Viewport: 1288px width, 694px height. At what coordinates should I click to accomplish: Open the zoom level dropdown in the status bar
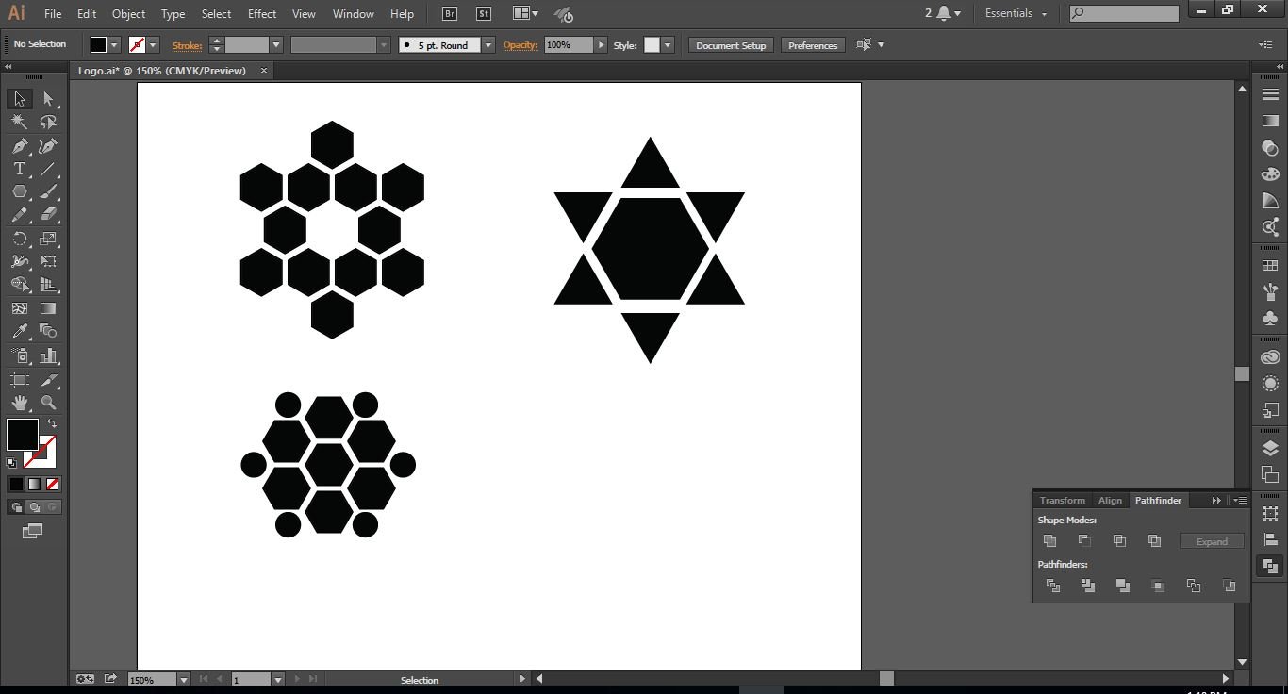click(x=184, y=680)
